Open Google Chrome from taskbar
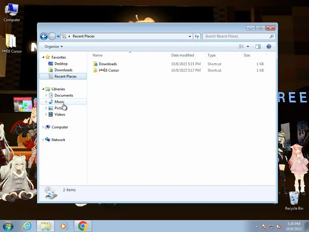Screen dimensions: 309x232 coord(83,226)
